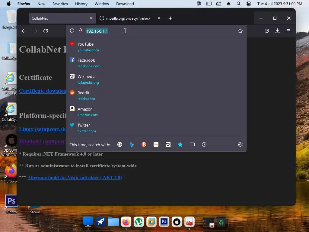Open the History menu in menu bar
309x232 pixels.
81,4
